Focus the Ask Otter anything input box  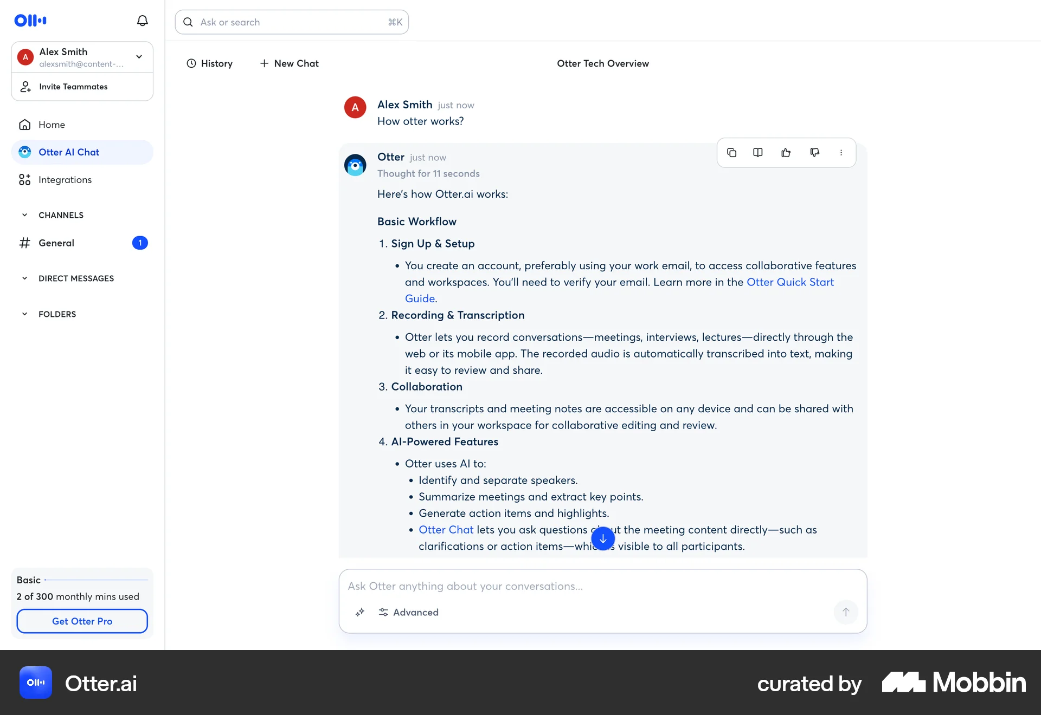coord(603,586)
